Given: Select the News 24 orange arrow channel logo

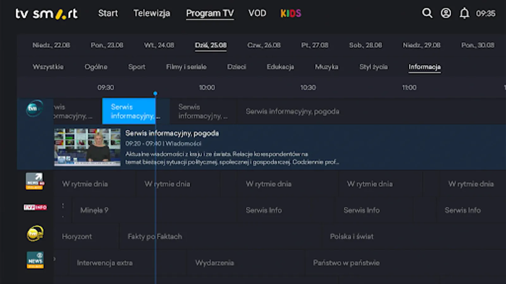Looking at the screenshot, I should click(35, 181).
